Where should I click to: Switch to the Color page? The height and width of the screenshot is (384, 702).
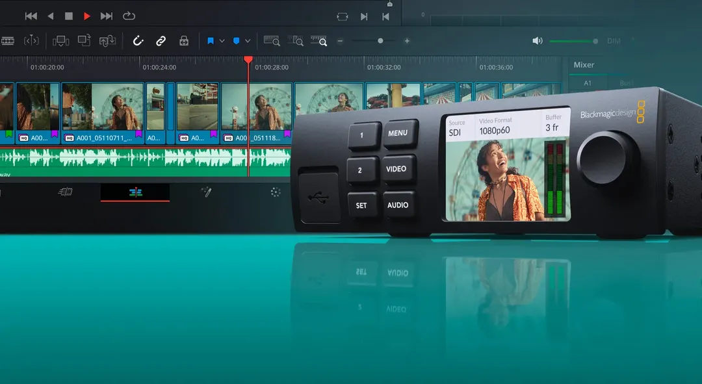click(x=276, y=192)
